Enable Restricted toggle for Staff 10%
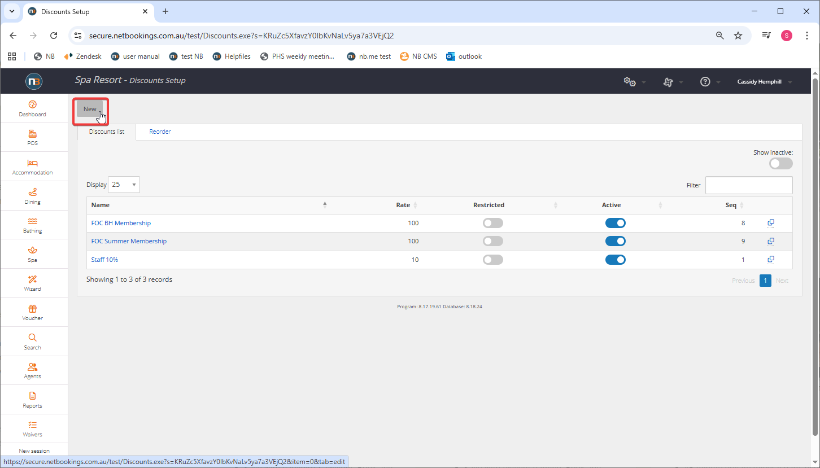The height and width of the screenshot is (468, 820). coord(492,260)
